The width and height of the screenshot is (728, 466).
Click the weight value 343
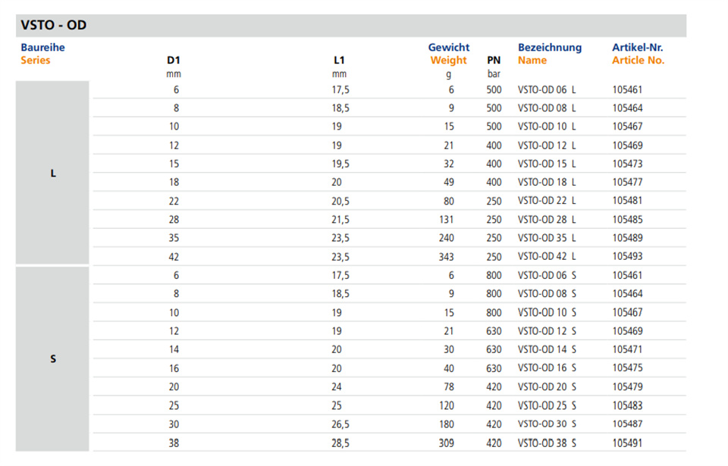pos(446,257)
